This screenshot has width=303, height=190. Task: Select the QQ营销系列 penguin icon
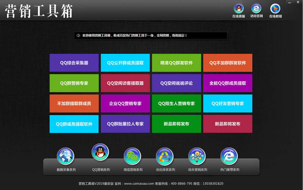pyautogui.click(x=100, y=152)
